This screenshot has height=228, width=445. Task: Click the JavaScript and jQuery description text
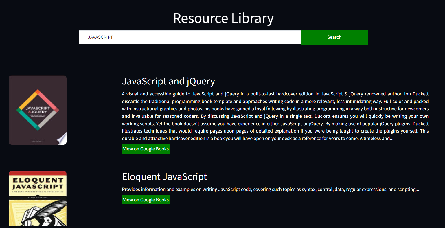[x=275, y=116]
